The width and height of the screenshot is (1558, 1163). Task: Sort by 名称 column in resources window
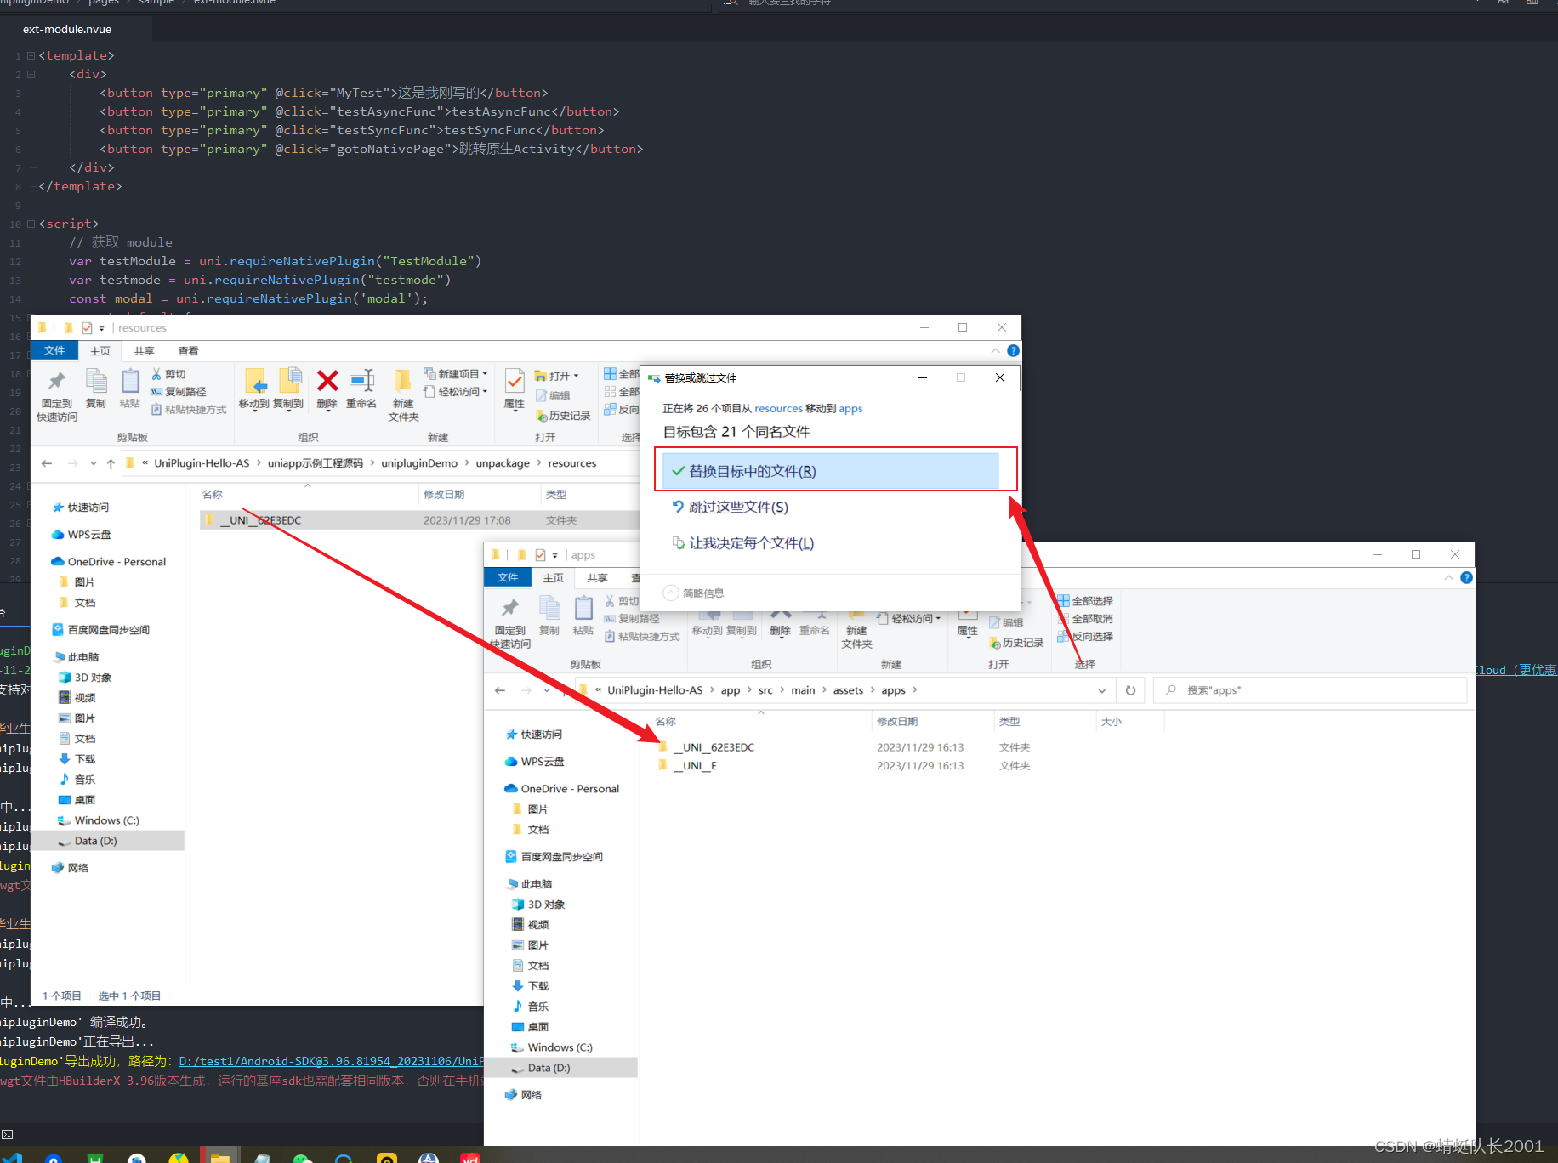click(x=213, y=495)
